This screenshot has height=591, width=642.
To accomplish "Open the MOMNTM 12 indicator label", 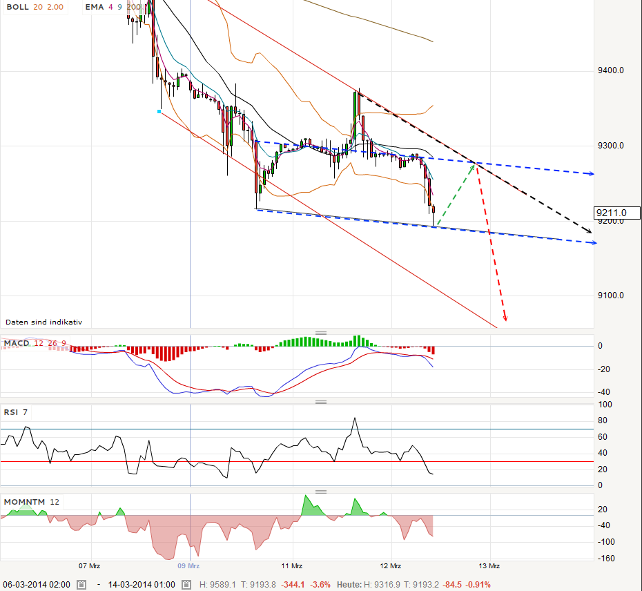I will [32, 502].
